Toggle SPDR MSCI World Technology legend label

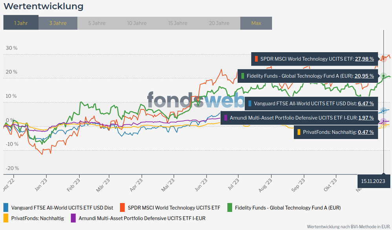coord(174,208)
